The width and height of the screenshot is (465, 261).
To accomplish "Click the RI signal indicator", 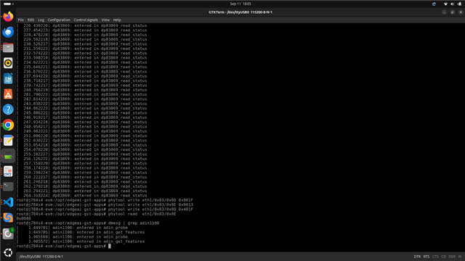I will coord(460,257).
